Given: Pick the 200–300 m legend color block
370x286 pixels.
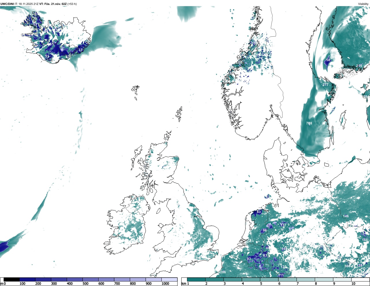Looking at the screenshot, I should pos(43,279).
